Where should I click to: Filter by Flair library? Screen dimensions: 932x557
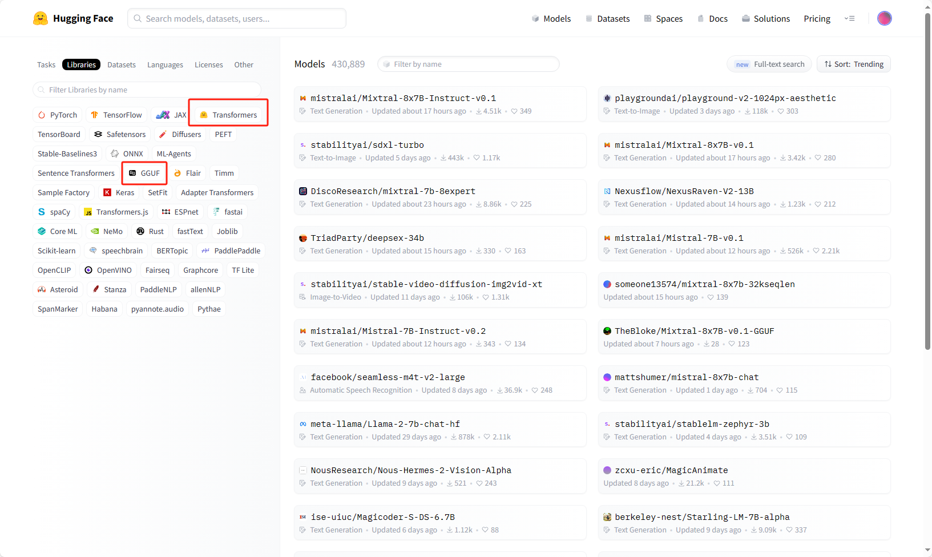187,173
